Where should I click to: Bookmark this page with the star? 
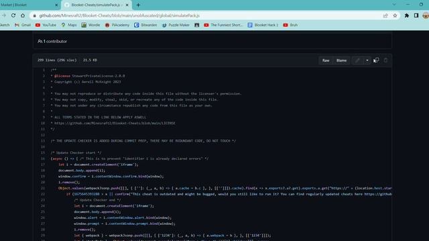tap(395, 15)
